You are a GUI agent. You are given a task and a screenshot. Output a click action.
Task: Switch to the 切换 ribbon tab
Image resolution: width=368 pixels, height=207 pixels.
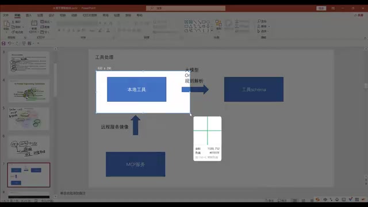[63, 16]
